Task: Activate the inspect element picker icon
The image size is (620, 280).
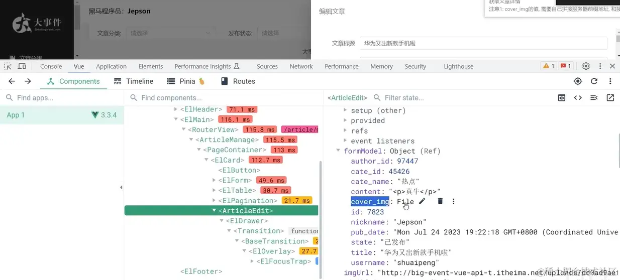Action: (x=8, y=66)
